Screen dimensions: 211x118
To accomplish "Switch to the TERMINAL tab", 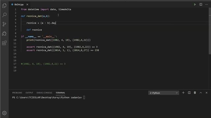I will point(60,93).
